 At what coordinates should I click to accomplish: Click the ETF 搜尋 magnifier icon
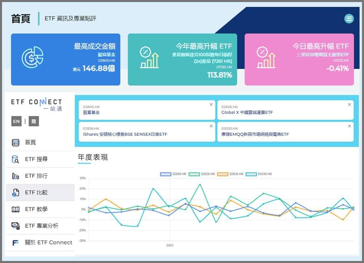[x=15, y=159]
